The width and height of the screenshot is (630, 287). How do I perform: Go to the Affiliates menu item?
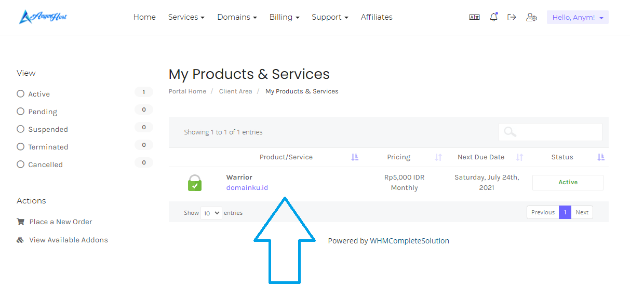point(377,17)
